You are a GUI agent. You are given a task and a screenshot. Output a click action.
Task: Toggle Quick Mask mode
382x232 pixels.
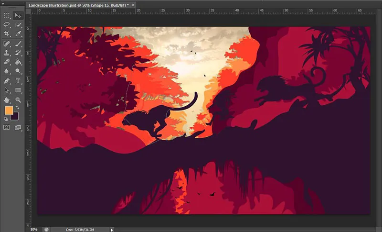point(7,128)
